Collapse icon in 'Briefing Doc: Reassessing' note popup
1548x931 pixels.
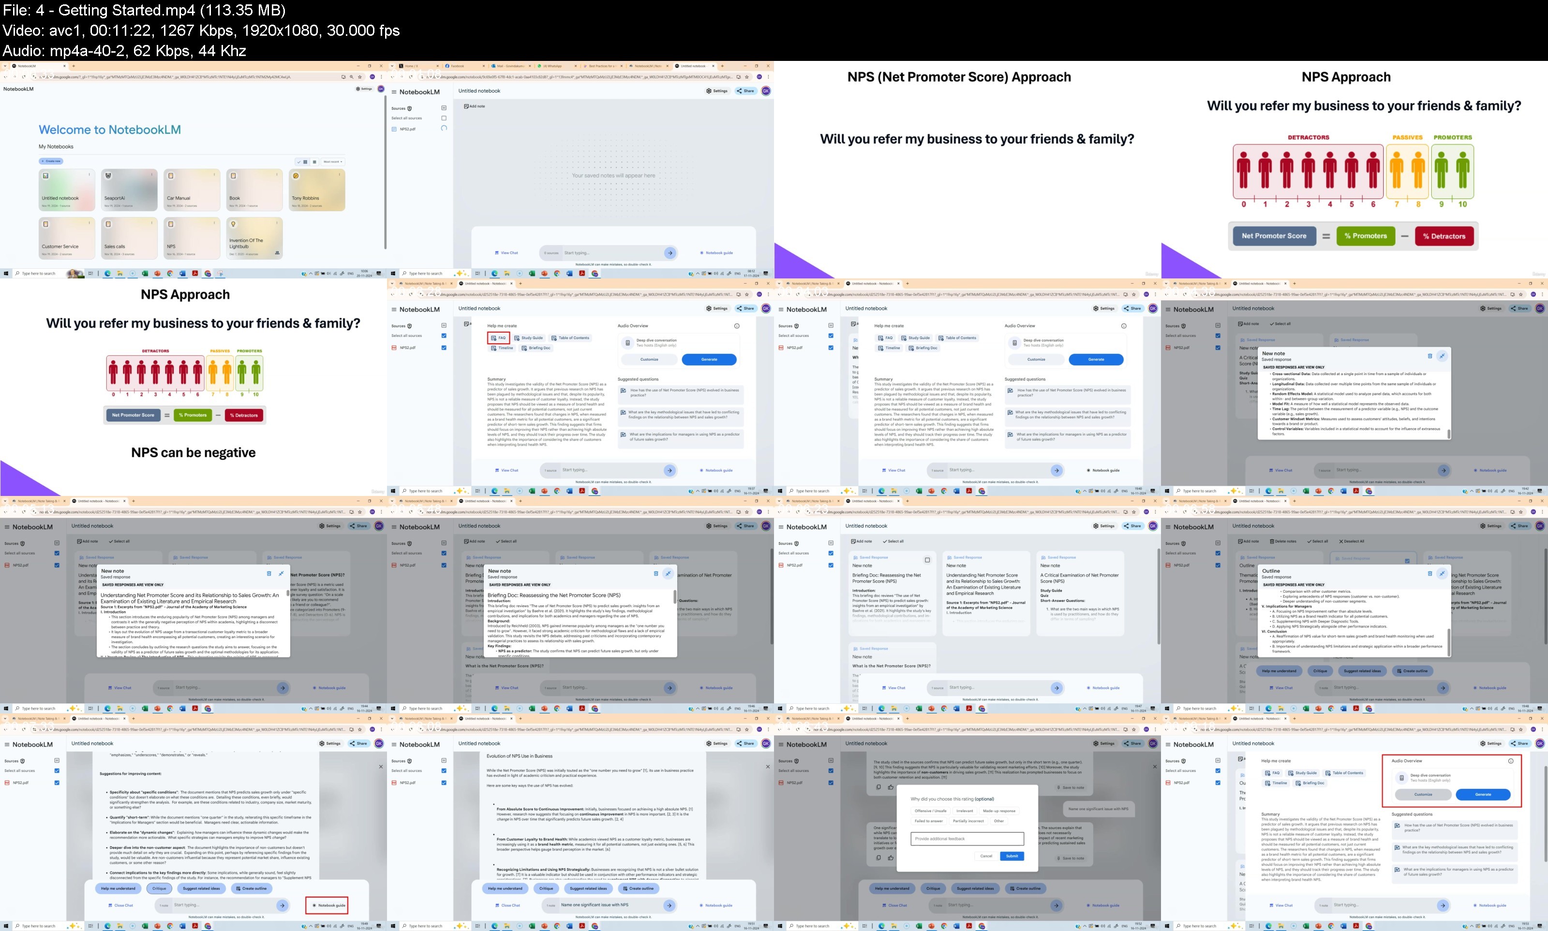pyautogui.click(x=668, y=573)
